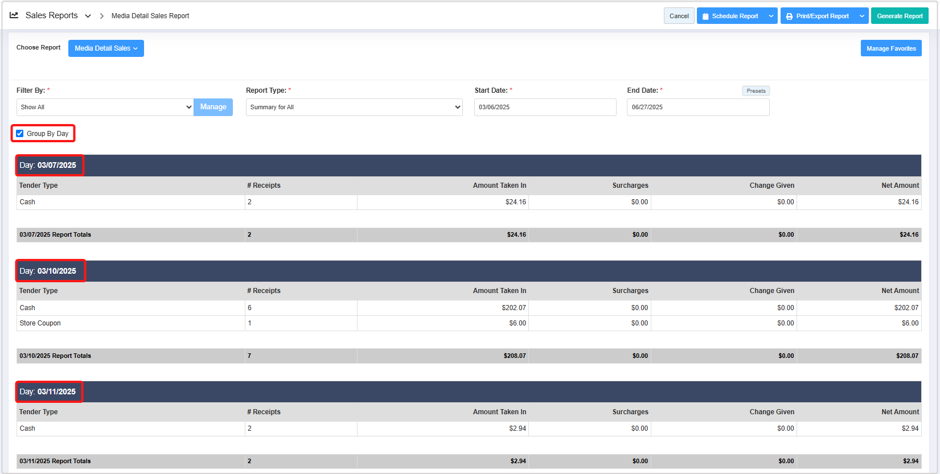940x474 pixels.
Task: Open the Schedule Report split-arrow menu
Action: pos(771,16)
